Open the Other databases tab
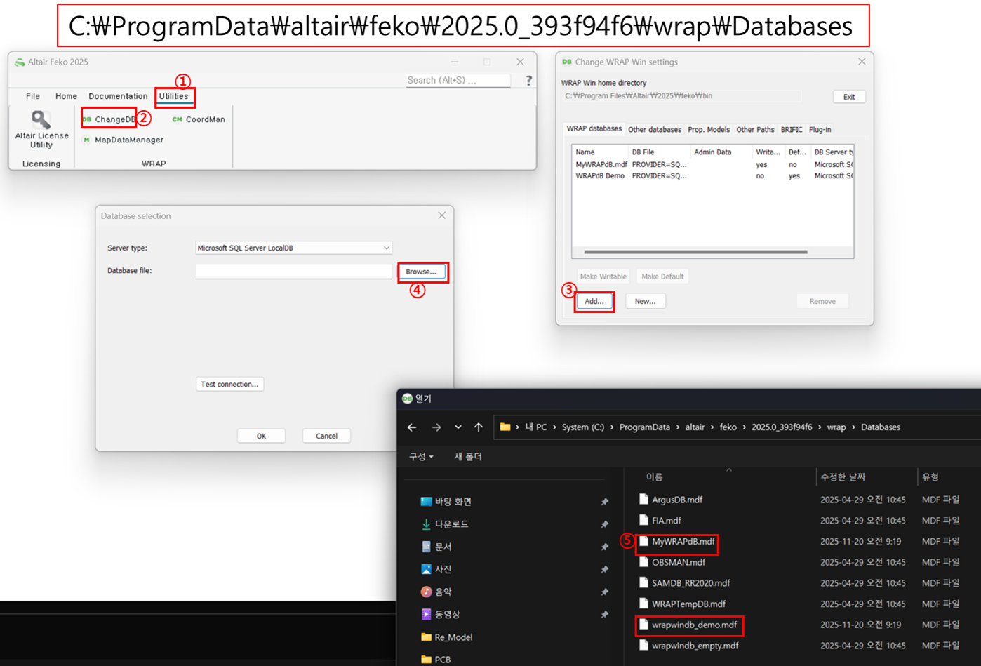 655,130
